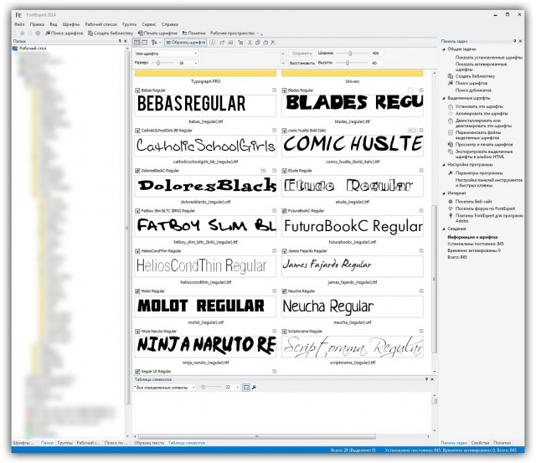Click Показать установленные шрифты link
536x463 pixels.
coord(489,58)
